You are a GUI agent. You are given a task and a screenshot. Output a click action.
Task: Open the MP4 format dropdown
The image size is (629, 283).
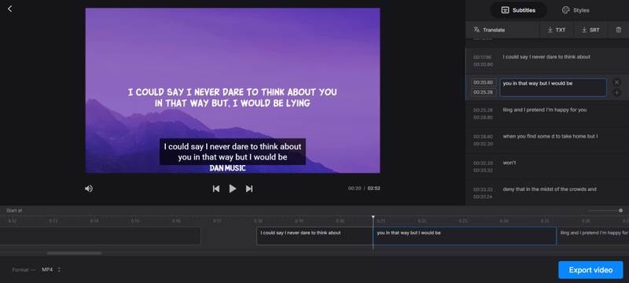click(51, 270)
